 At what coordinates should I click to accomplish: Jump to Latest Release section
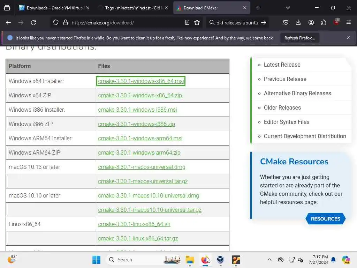[282, 65]
